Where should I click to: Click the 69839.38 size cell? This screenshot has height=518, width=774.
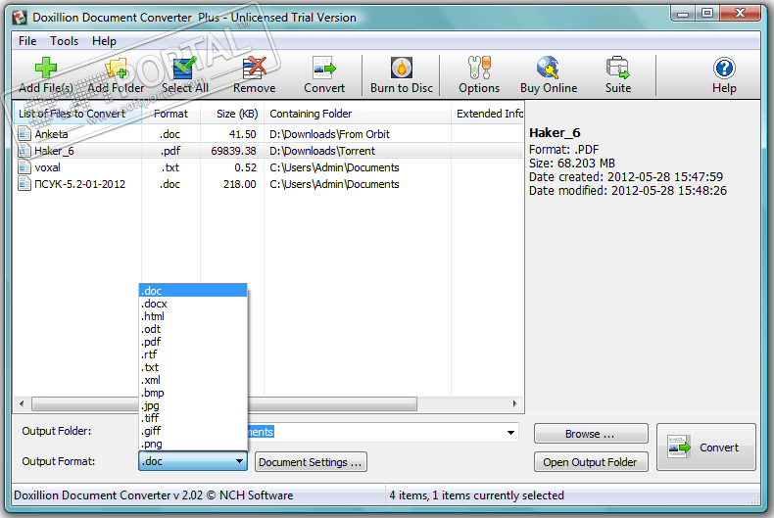tap(233, 151)
